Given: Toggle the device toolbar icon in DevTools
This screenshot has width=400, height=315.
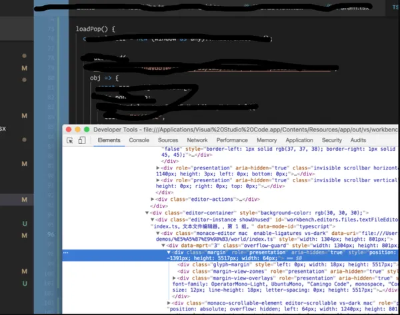Looking at the screenshot, I should click(x=81, y=140).
